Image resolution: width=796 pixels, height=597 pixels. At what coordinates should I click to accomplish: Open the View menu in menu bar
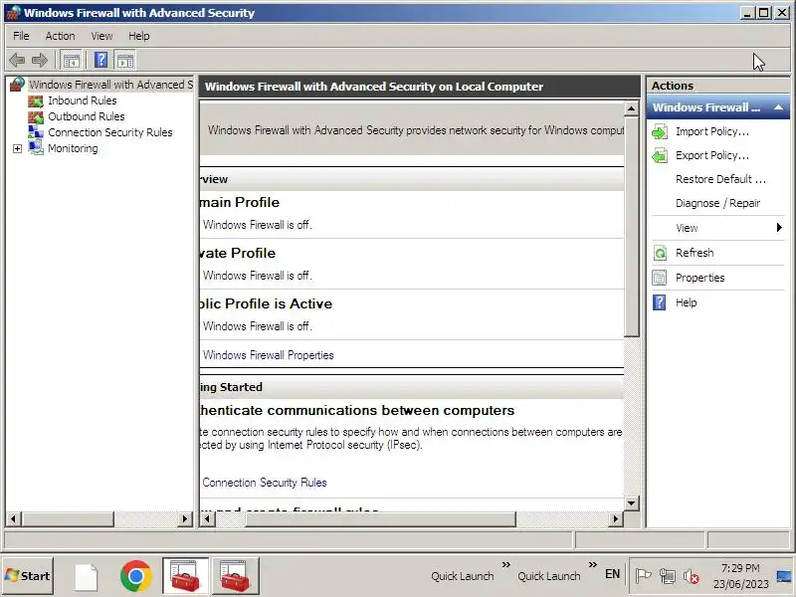(x=102, y=36)
